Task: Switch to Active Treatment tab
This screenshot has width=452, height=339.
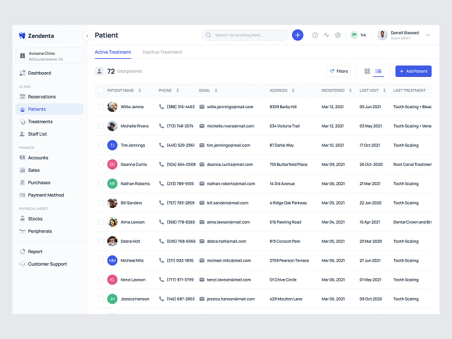Action: (x=113, y=52)
